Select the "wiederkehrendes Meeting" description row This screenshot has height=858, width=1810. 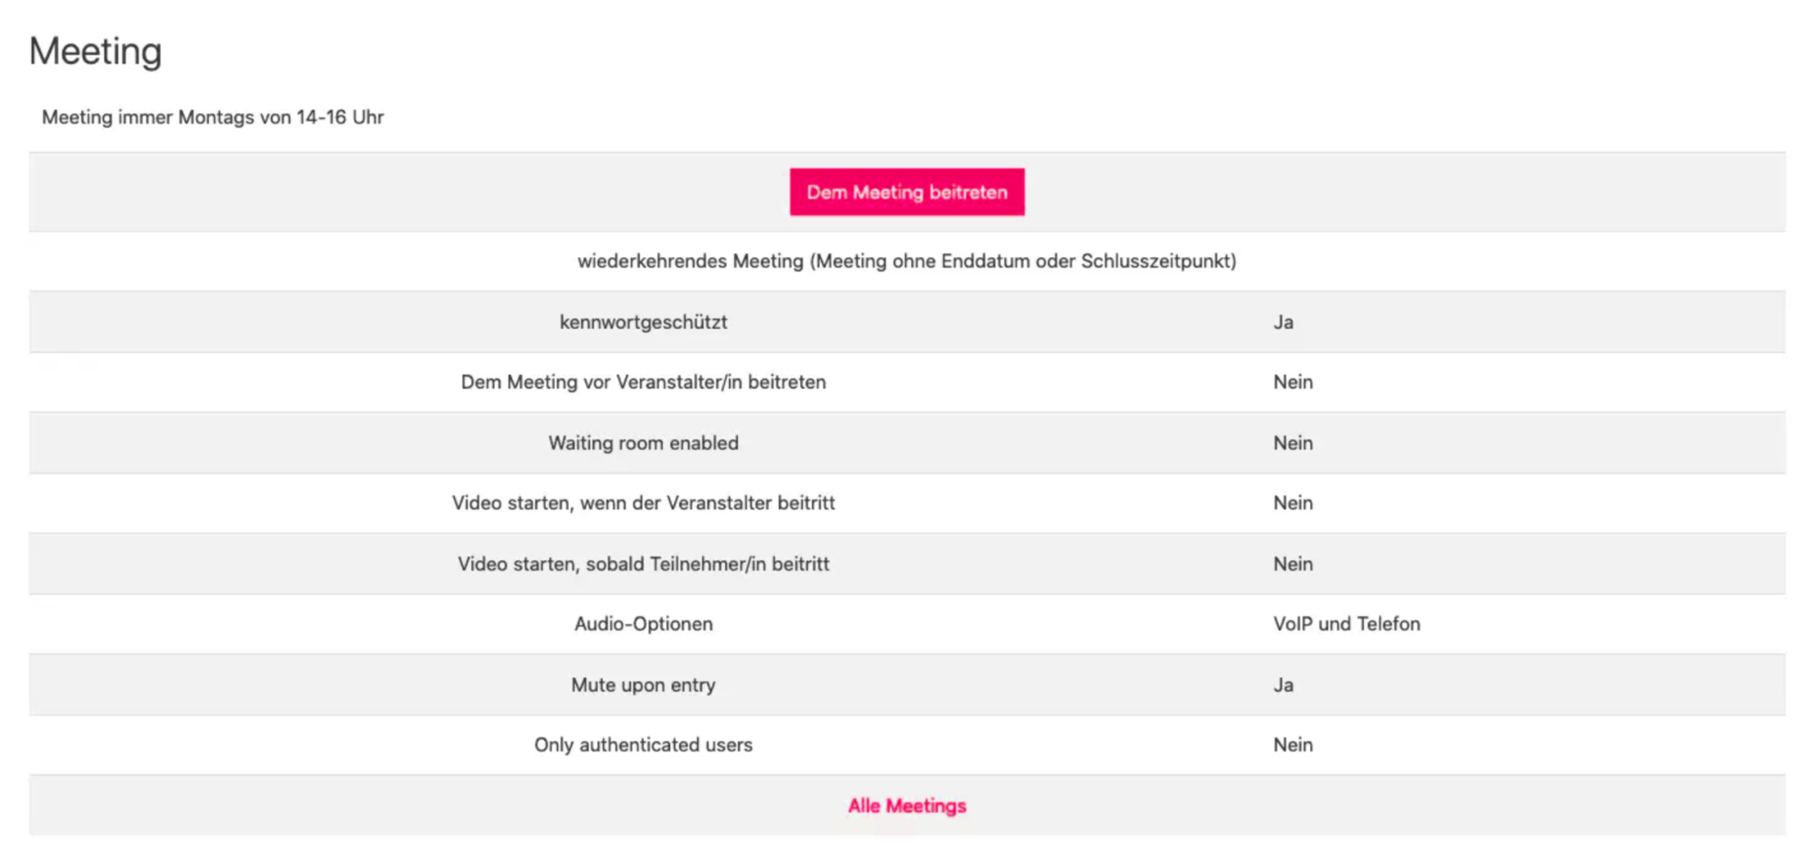pyautogui.click(x=907, y=261)
